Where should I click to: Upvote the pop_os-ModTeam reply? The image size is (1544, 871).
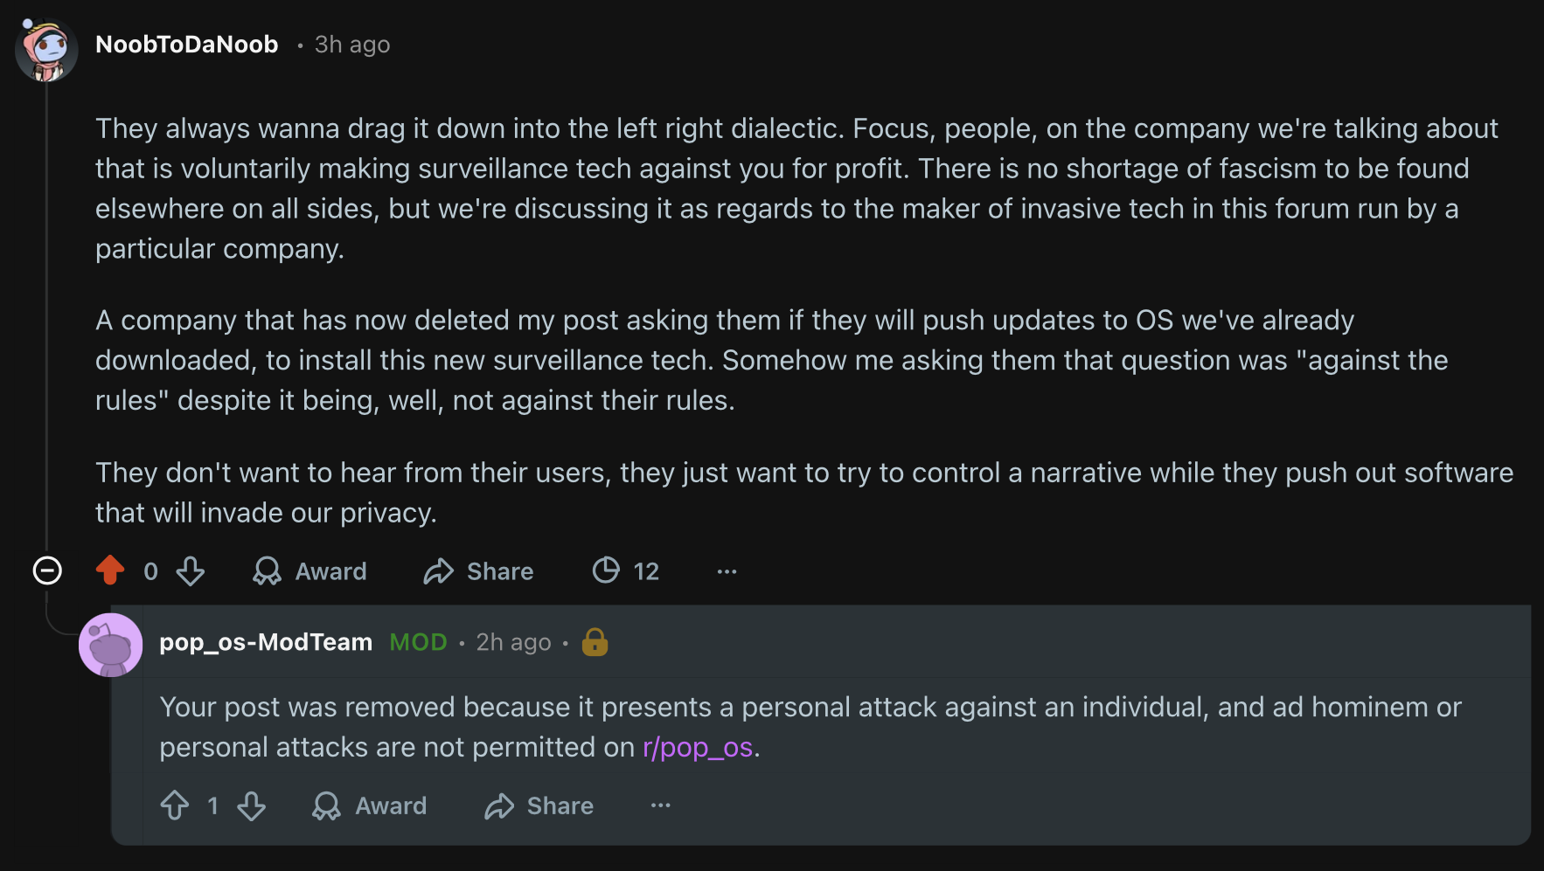pos(175,805)
